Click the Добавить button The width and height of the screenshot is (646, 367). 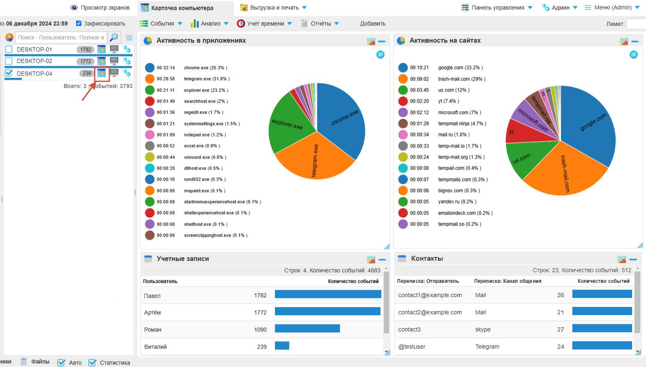[373, 24]
